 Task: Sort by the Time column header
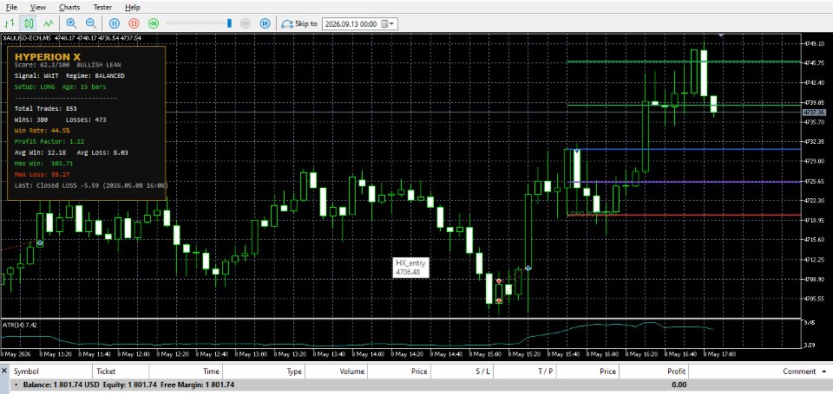[186, 371]
